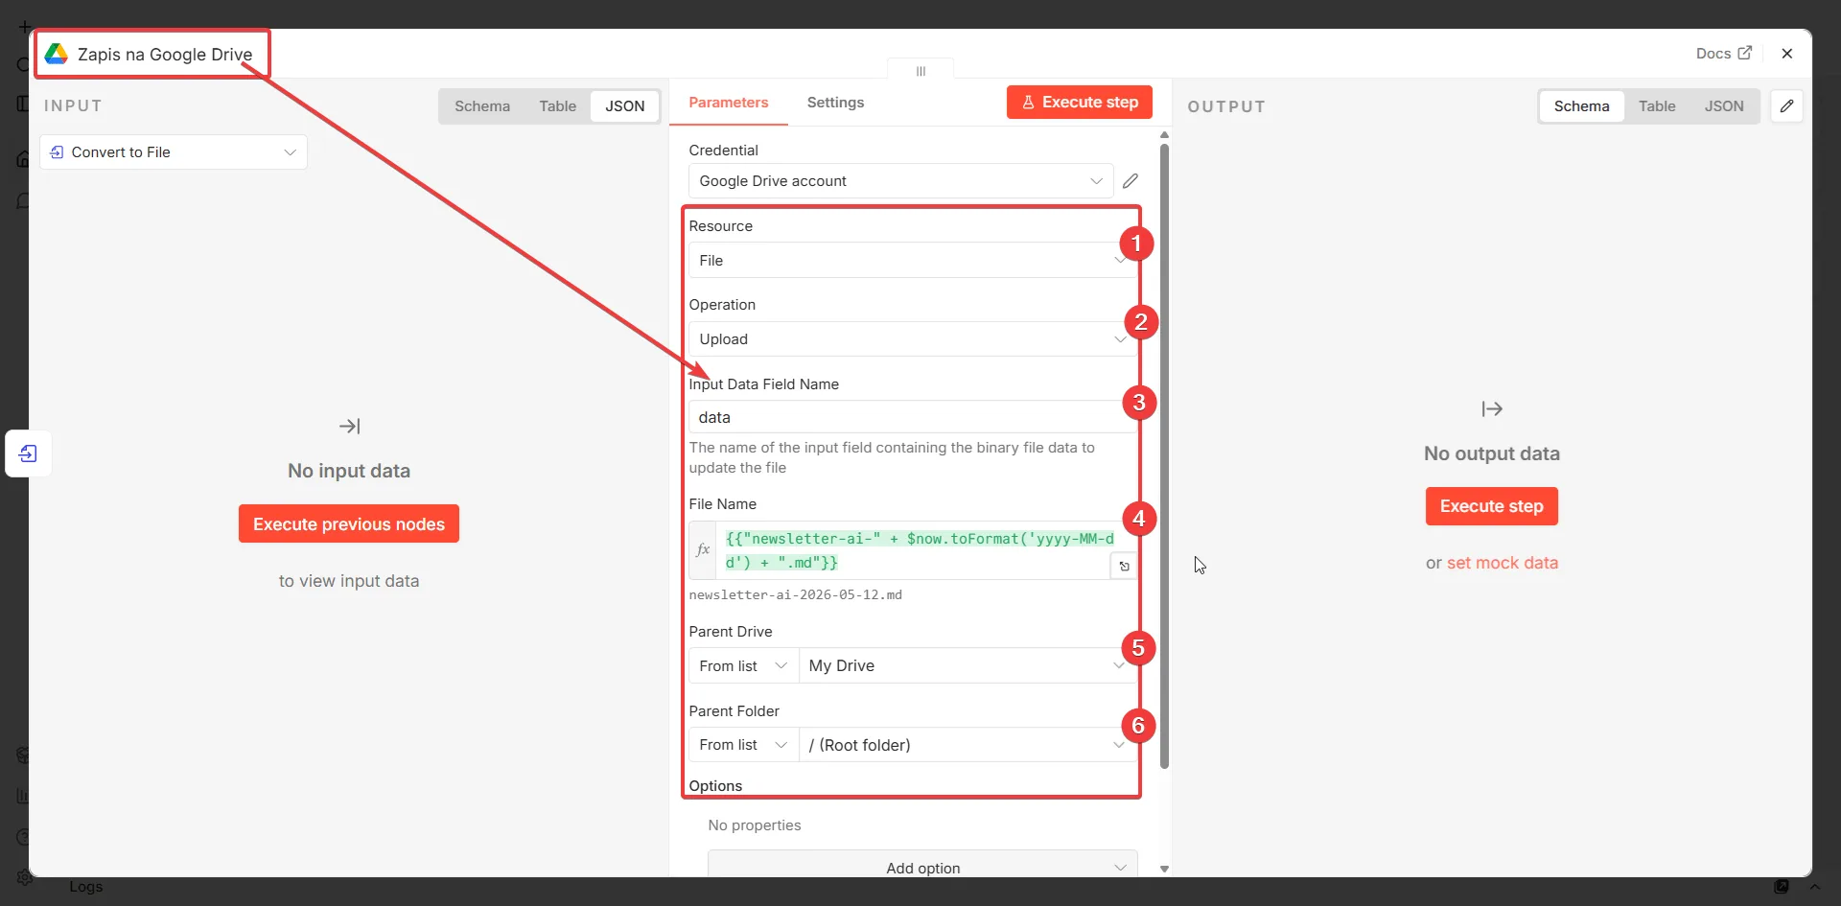This screenshot has width=1841, height=906.
Task: Click the Input Data Field Name field
Action: click(x=912, y=417)
